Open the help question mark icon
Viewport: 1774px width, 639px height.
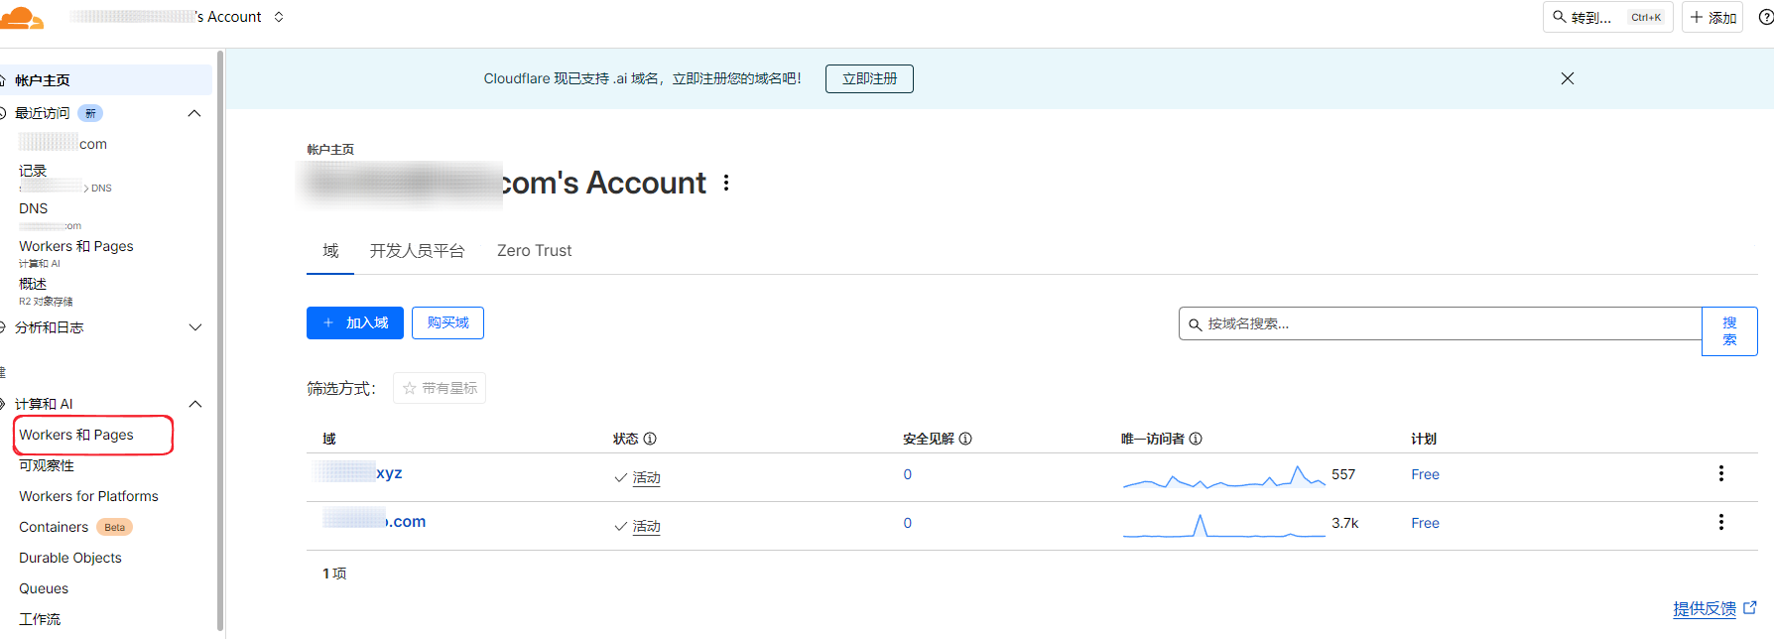pos(1765,17)
